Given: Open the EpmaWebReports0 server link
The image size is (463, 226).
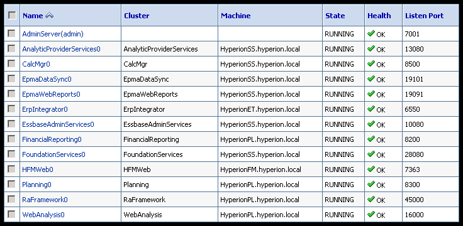Looking at the screenshot, I should [52, 94].
